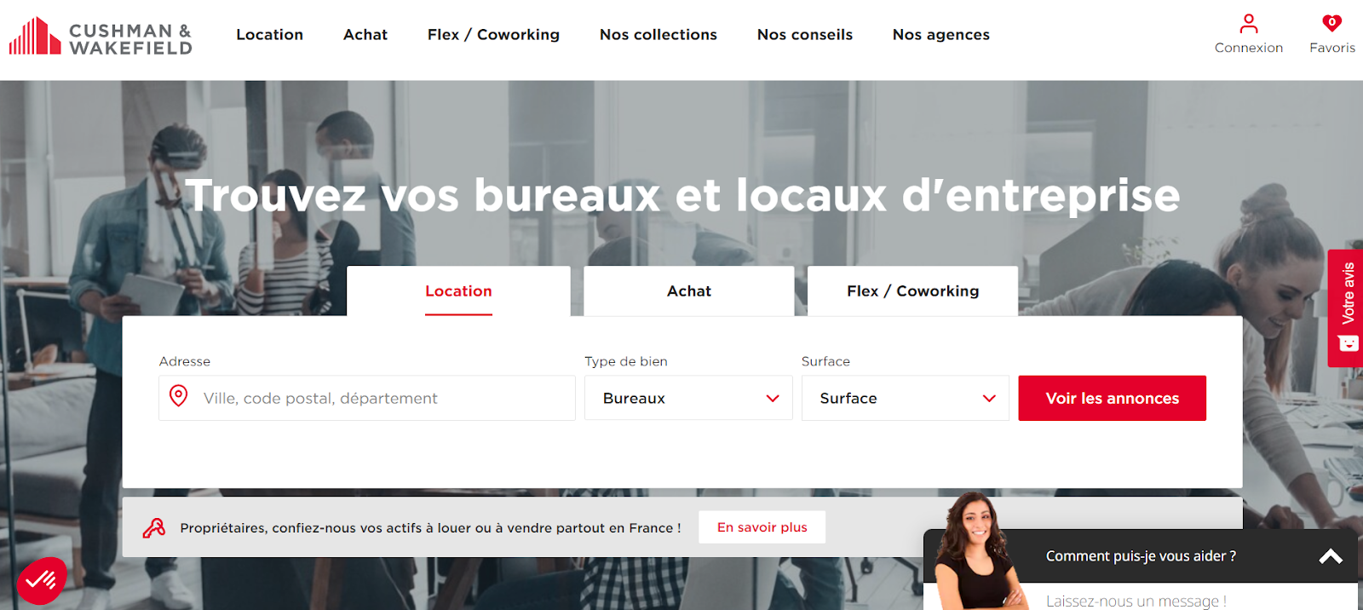
Task: Click the Propriétaires banner text
Action: [430, 528]
